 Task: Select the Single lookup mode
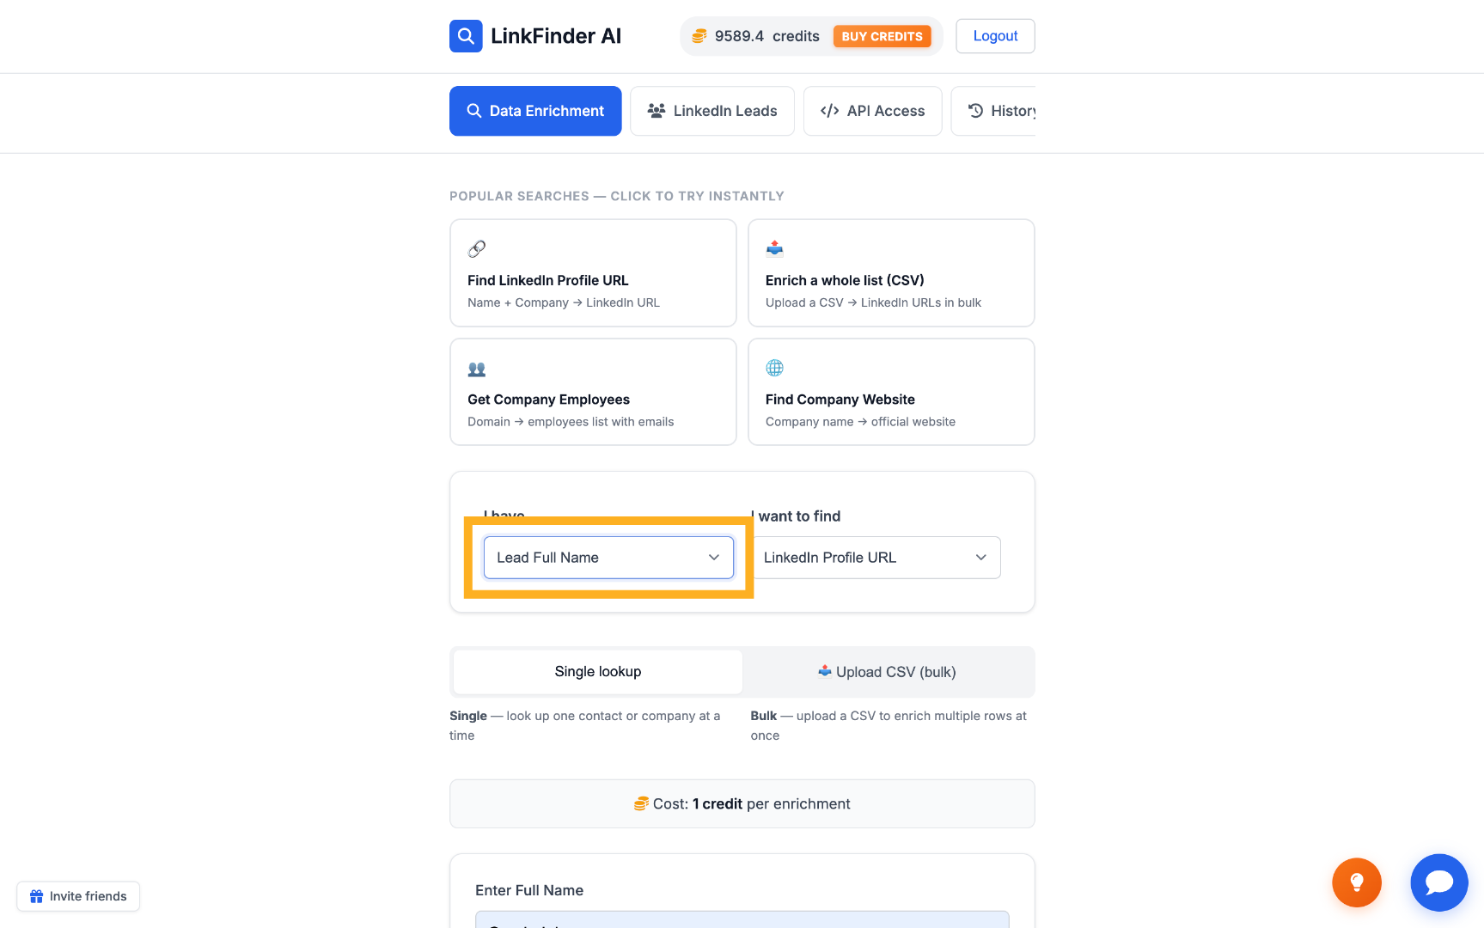[x=598, y=672]
